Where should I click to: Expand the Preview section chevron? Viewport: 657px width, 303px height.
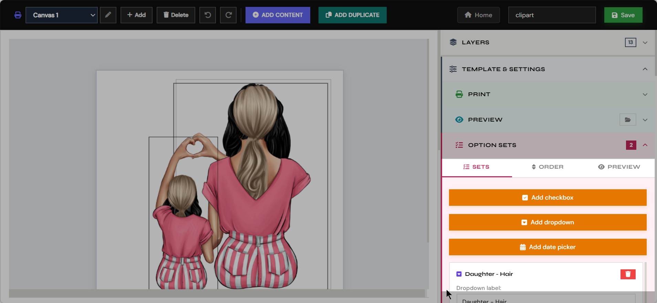[645, 120]
